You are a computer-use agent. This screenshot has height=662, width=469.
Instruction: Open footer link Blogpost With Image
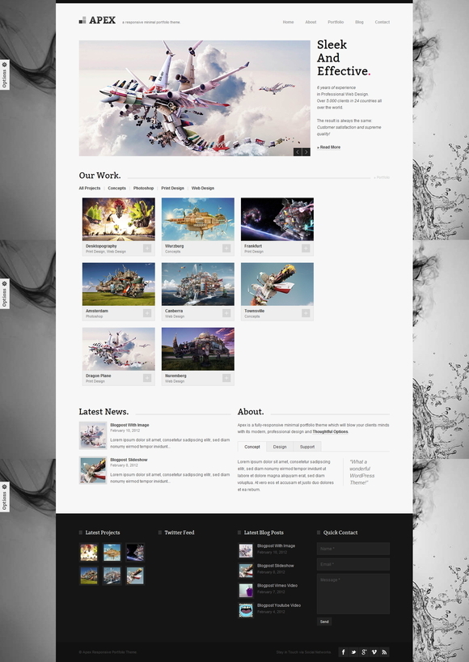point(276,546)
